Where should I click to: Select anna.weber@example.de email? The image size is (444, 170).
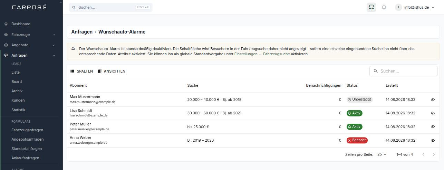[x=88, y=143]
